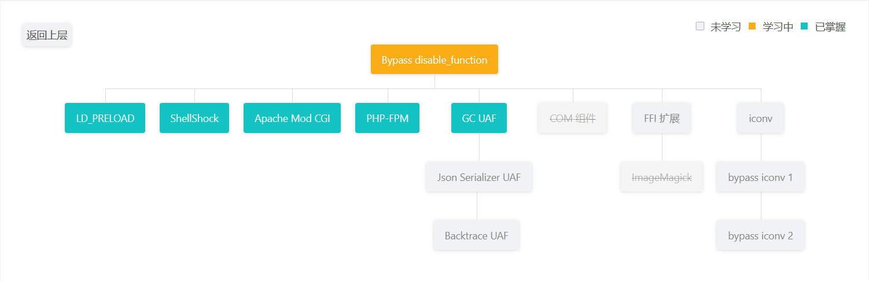Click the 已掌握 legend label
Image resolution: width=869 pixels, height=281 pixels.
[830, 27]
